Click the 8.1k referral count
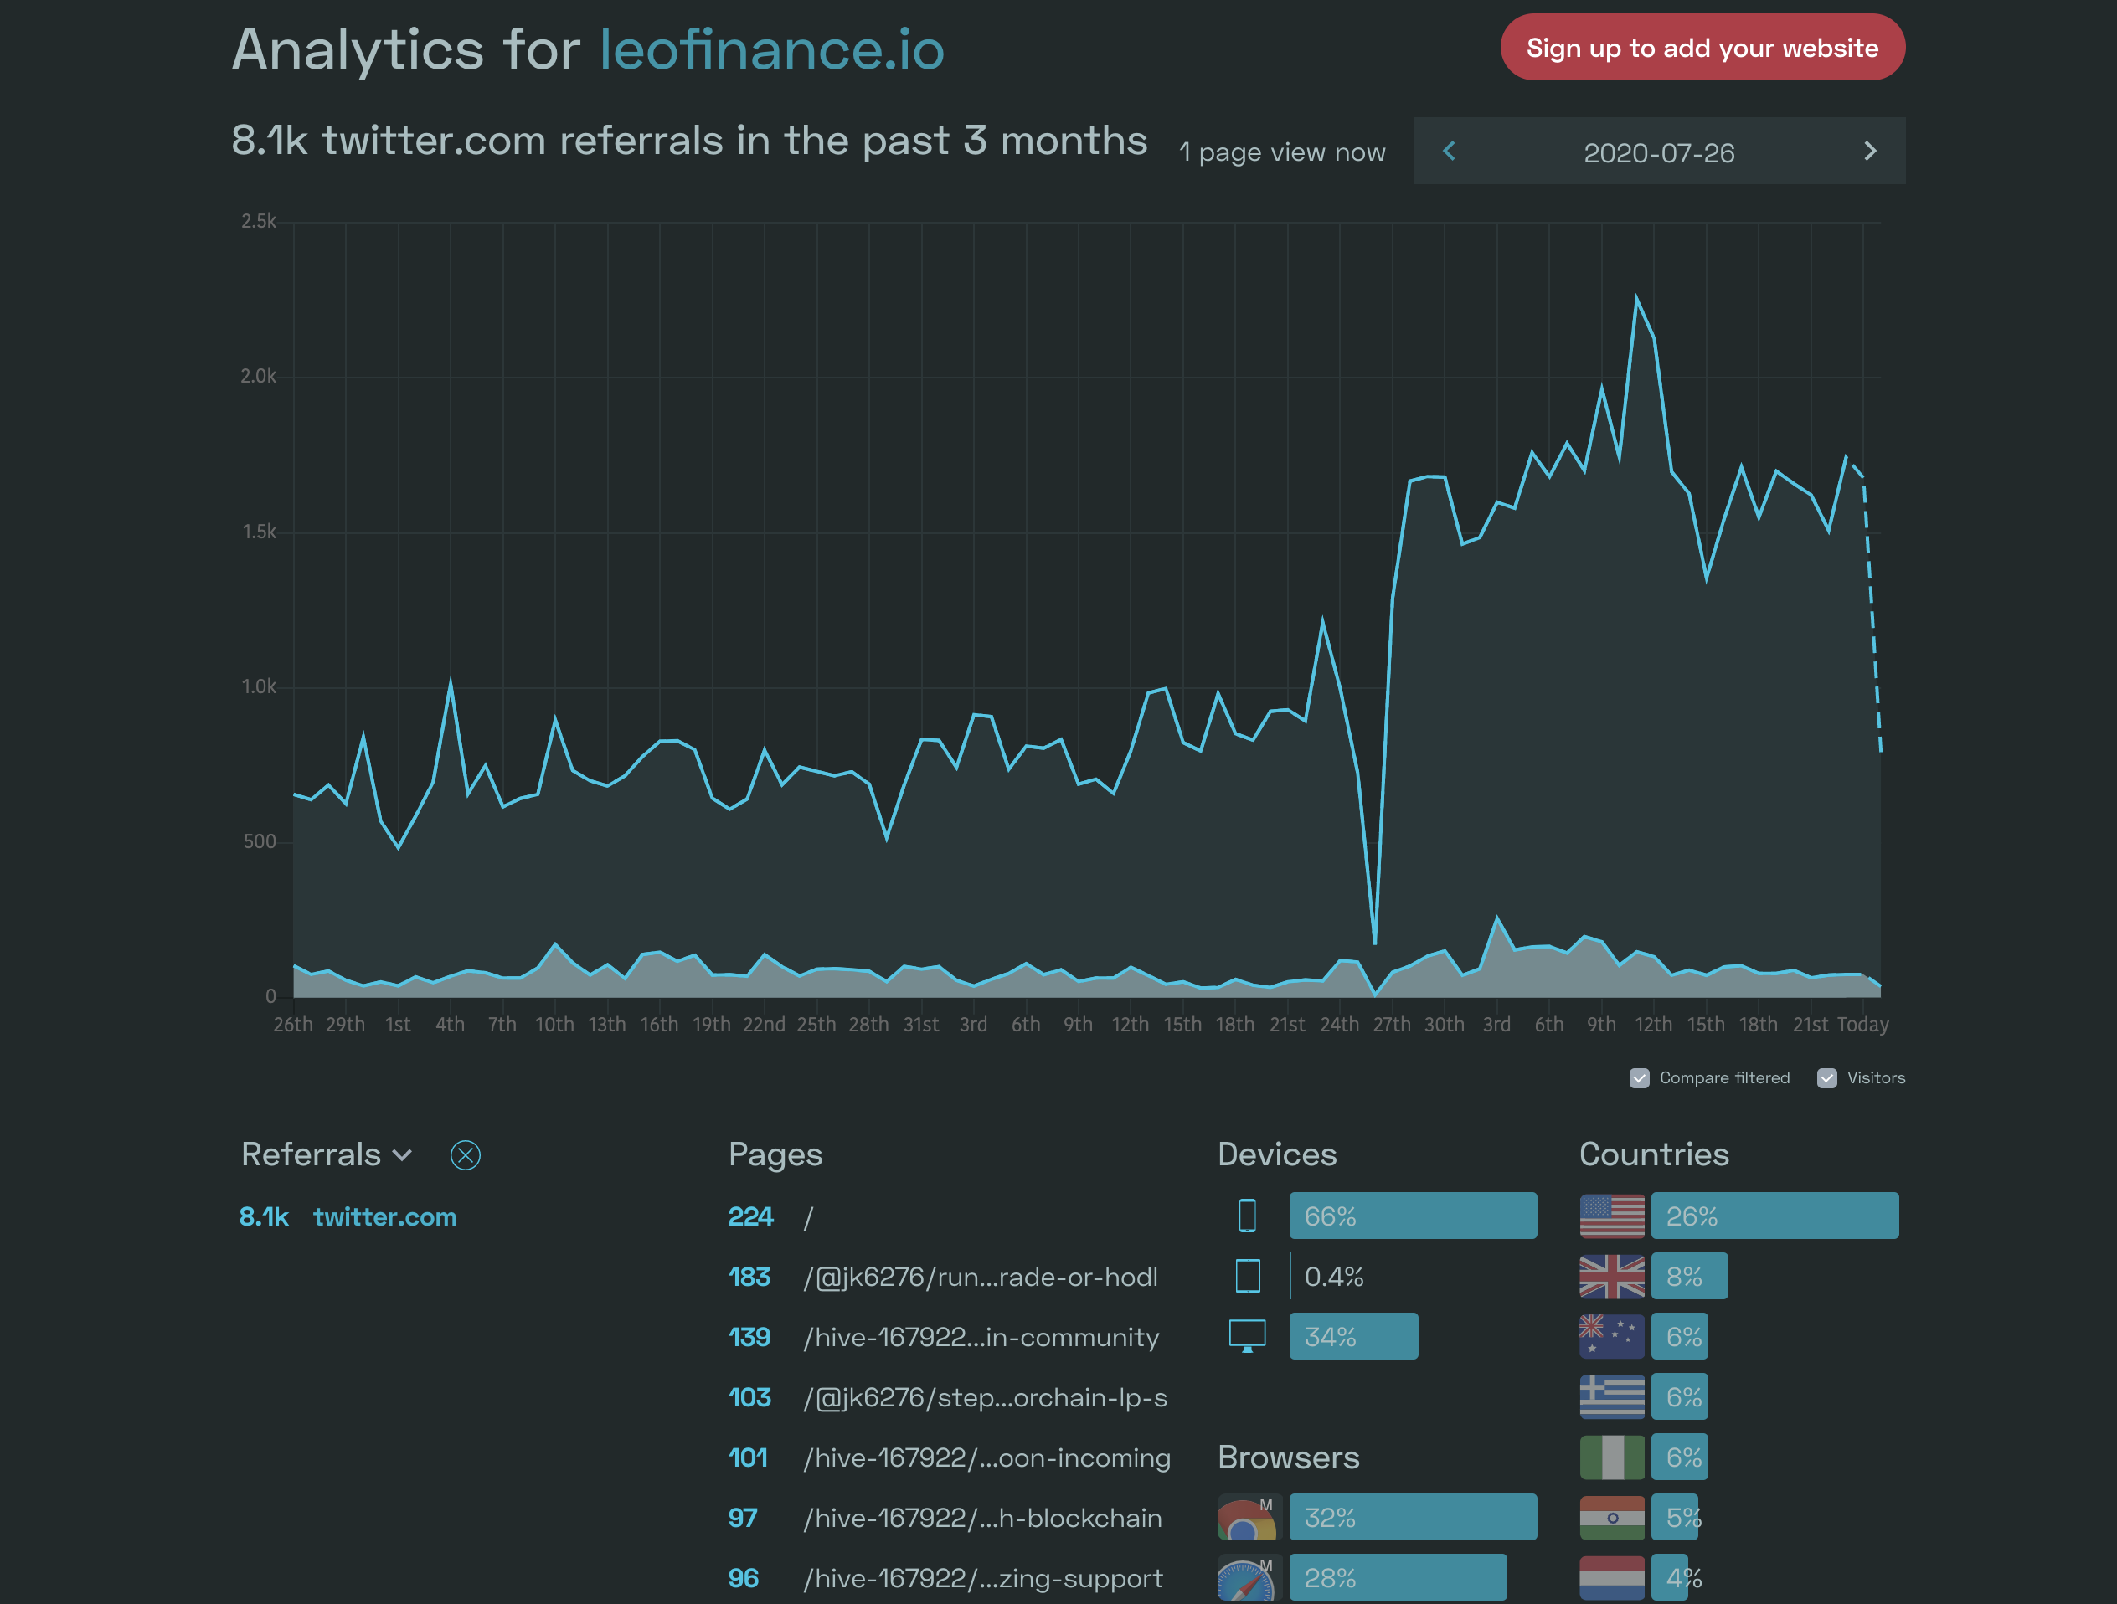This screenshot has width=2117, height=1604. click(x=263, y=1216)
